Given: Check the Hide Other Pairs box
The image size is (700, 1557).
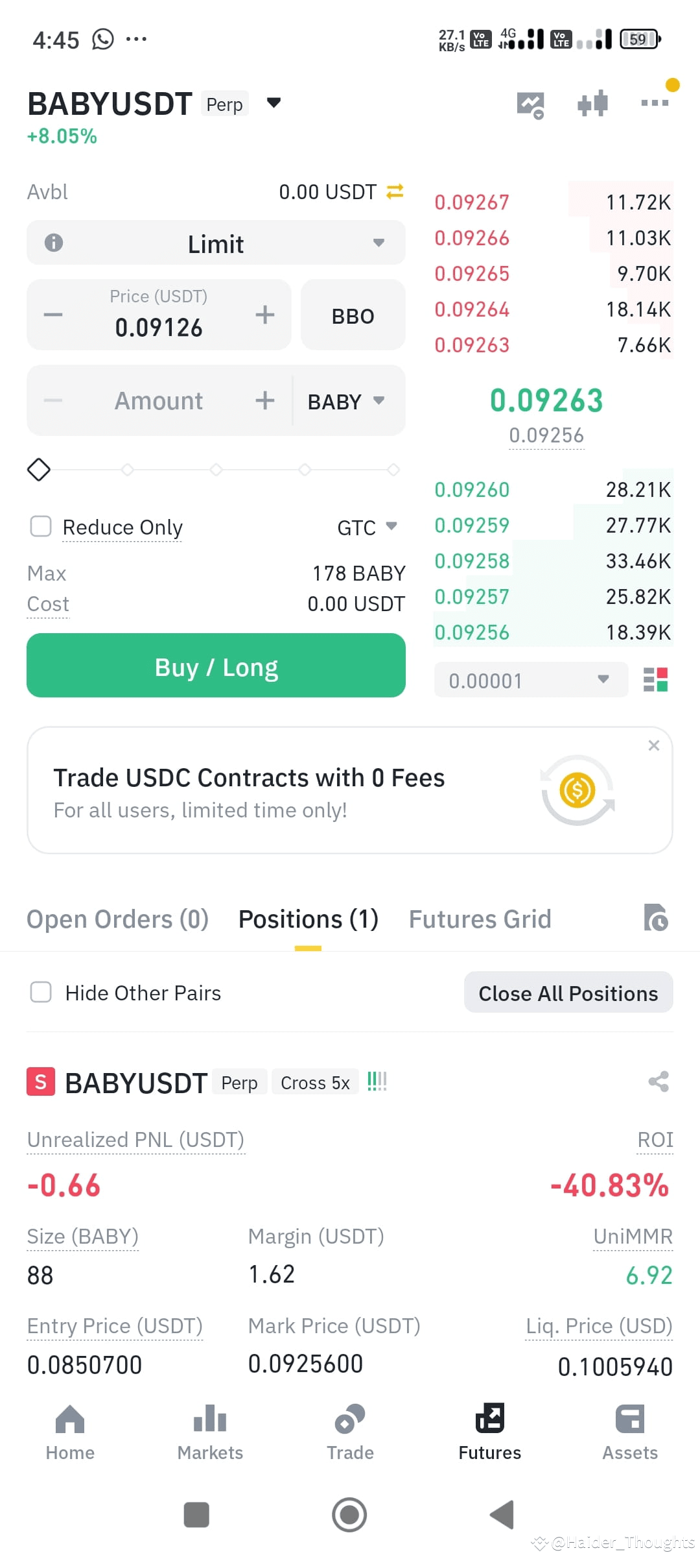Looking at the screenshot, I should coord(41,992).
